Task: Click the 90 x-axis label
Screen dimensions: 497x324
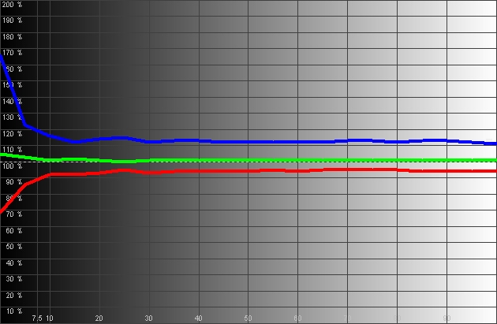Action: tap(447, 318)
